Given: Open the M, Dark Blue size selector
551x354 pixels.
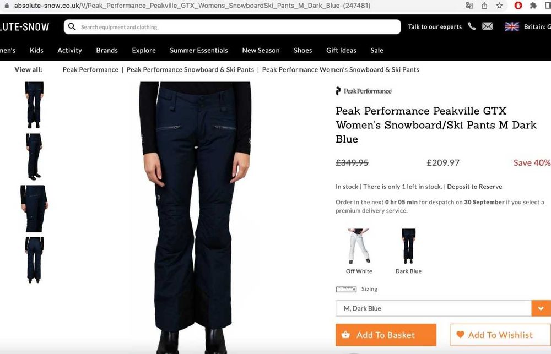Looking at the screenshot, I should pos(433,308).
